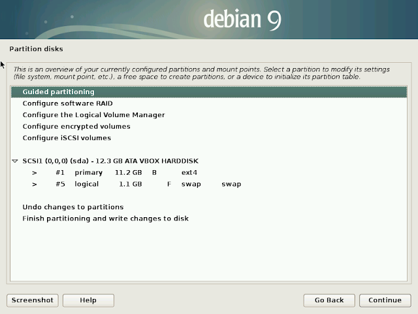This screenshot has width=418, height=314.
Task: Open the Help button
Action: click(x=88, y=300)
